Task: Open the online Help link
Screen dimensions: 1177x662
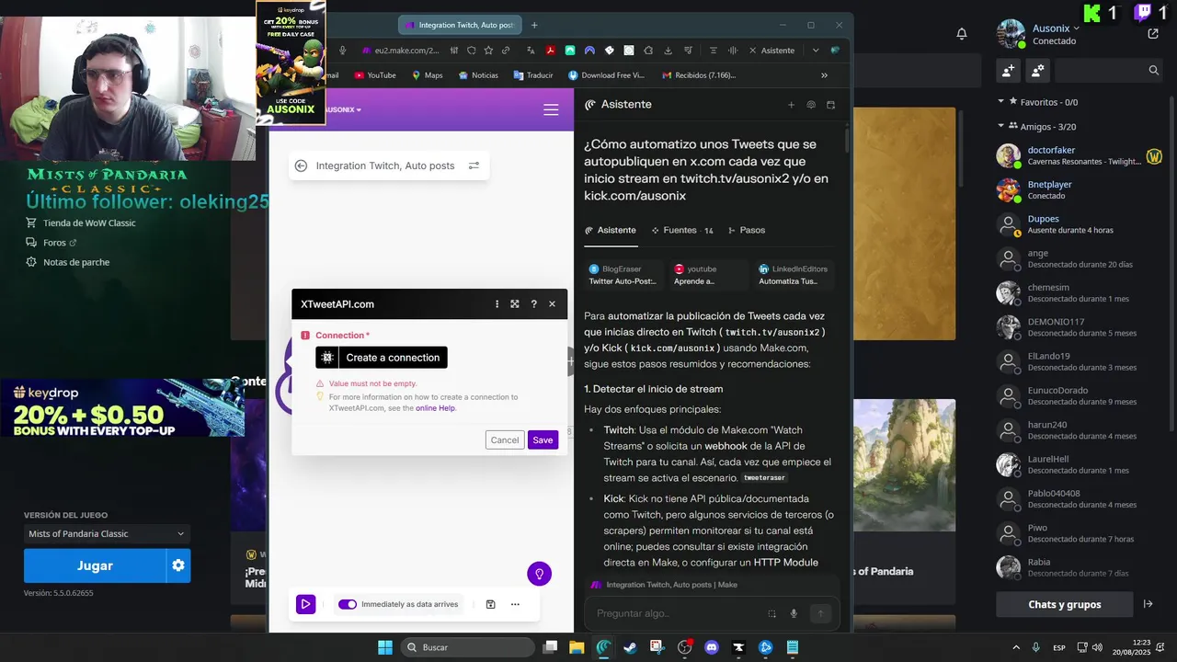Action: [x=435, y=408]
